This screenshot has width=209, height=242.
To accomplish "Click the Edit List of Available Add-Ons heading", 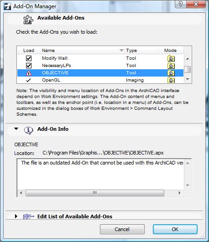I will coord(75,216).
